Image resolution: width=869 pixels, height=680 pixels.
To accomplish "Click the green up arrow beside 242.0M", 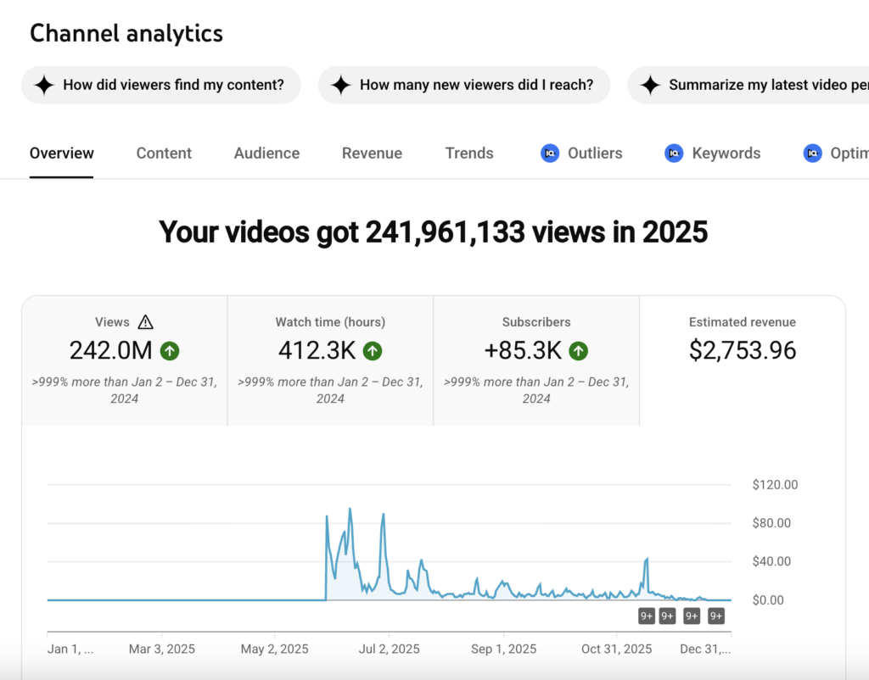I will (169, 350).
